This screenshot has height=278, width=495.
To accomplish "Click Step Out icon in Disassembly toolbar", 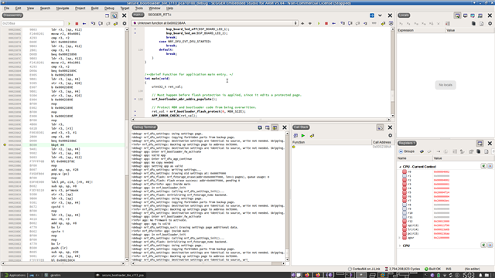I will [x=108, y=23].
